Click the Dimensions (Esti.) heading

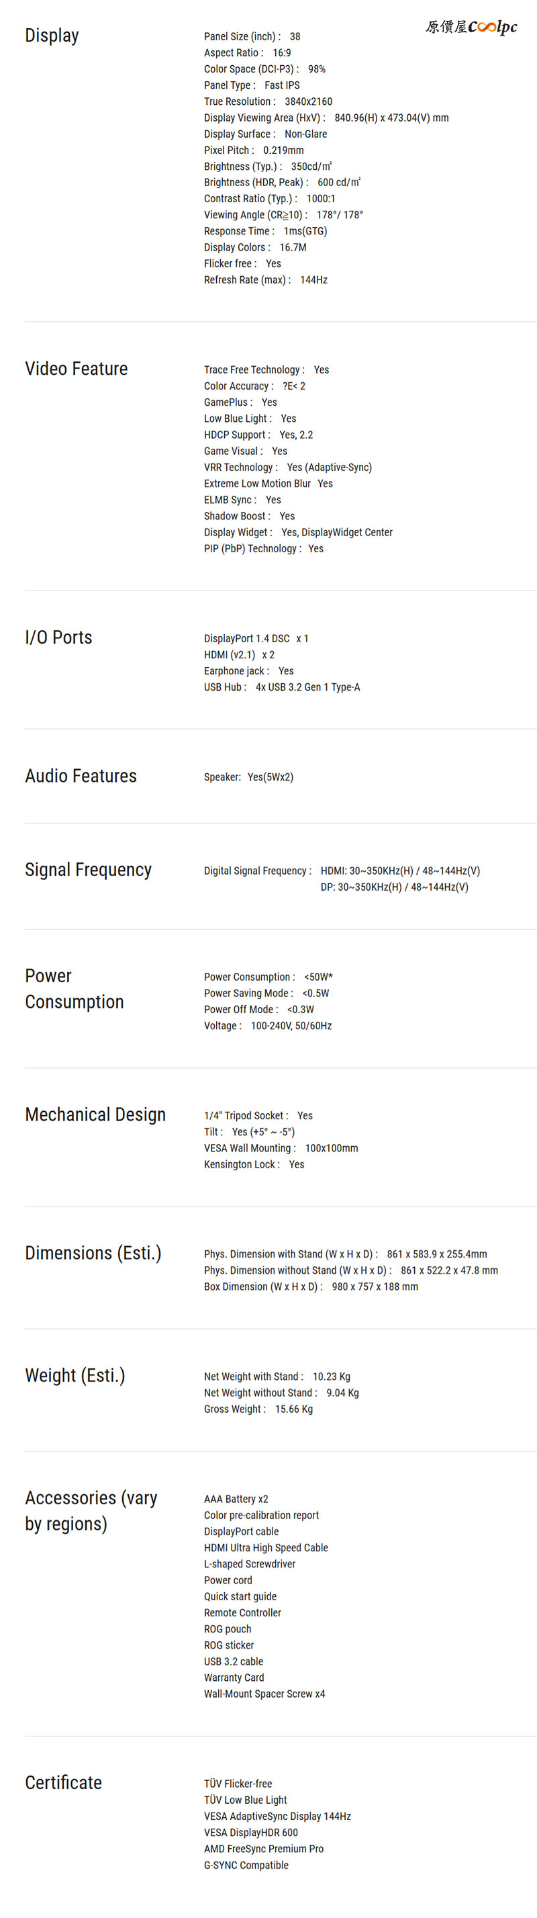point(93,1253)
